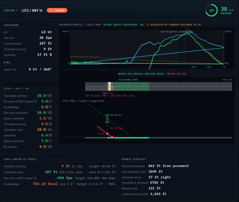
Task: Select the '63 kt' IAS value
Action: click(x=47, y=32)
